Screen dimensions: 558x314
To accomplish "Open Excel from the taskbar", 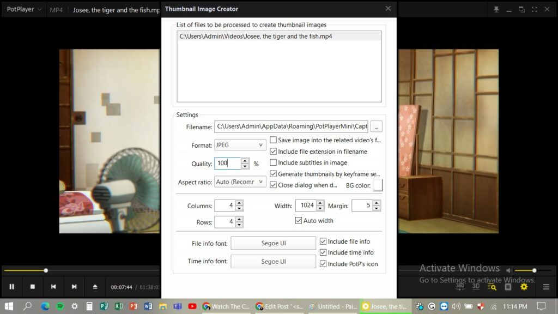I will pyautogui.click(x=119, y=306).
